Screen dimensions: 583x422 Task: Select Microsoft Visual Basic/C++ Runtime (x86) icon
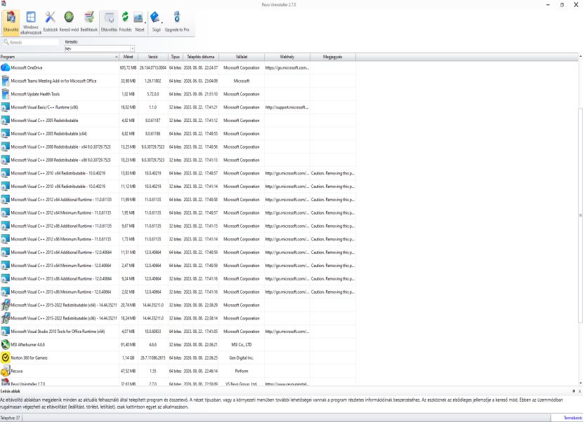pos(5,107)
